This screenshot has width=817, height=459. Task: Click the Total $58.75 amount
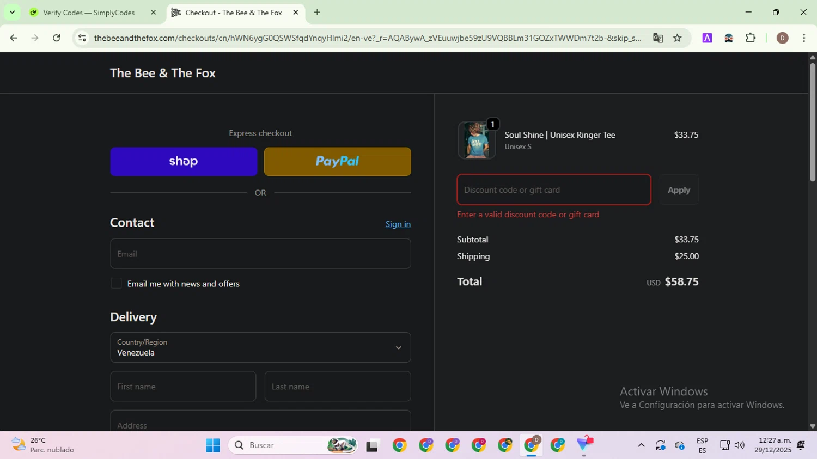(681, 281)
